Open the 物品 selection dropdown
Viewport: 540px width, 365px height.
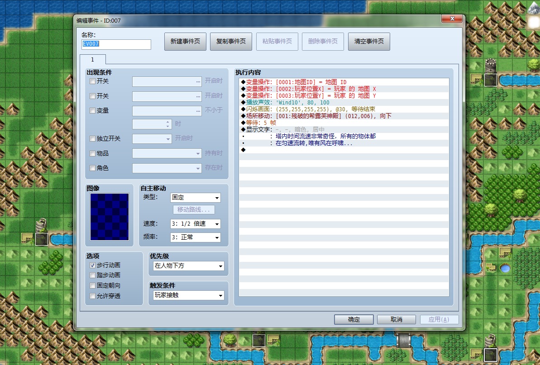(x=167, y=153)
